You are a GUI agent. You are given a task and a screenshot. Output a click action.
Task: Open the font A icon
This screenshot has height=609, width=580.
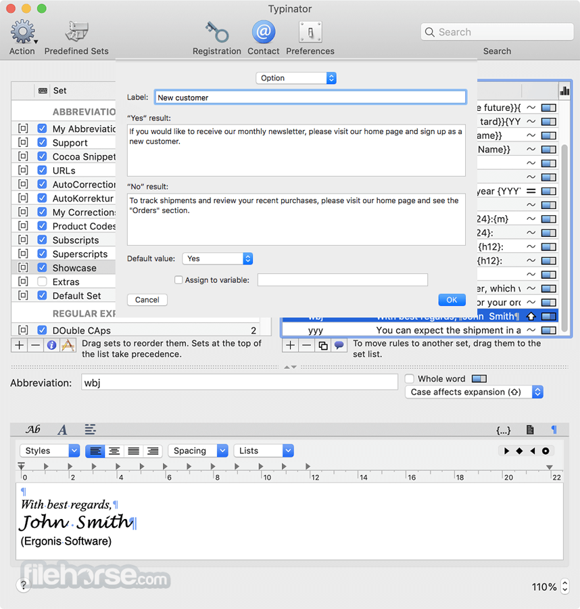pos(62,430)
